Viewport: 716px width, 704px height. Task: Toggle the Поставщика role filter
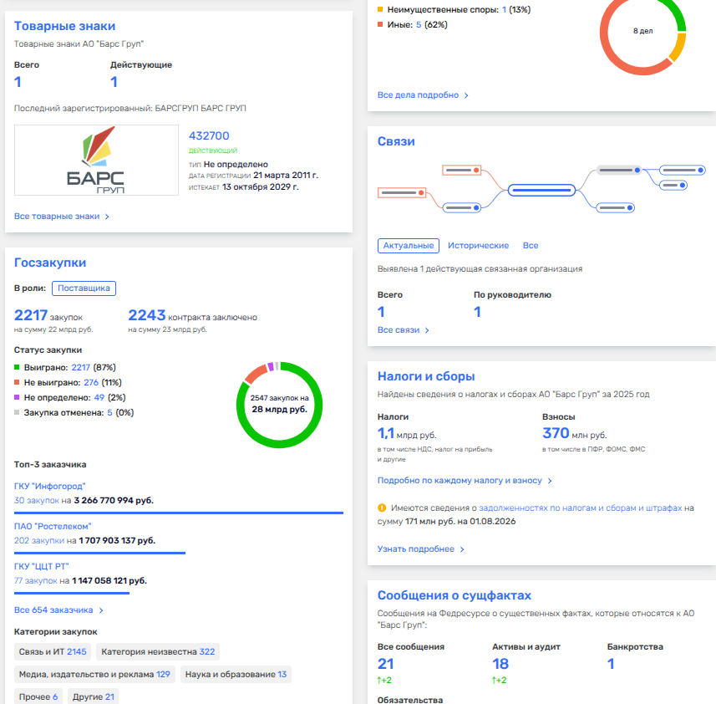pyautogui.click(x=84, y=288)
